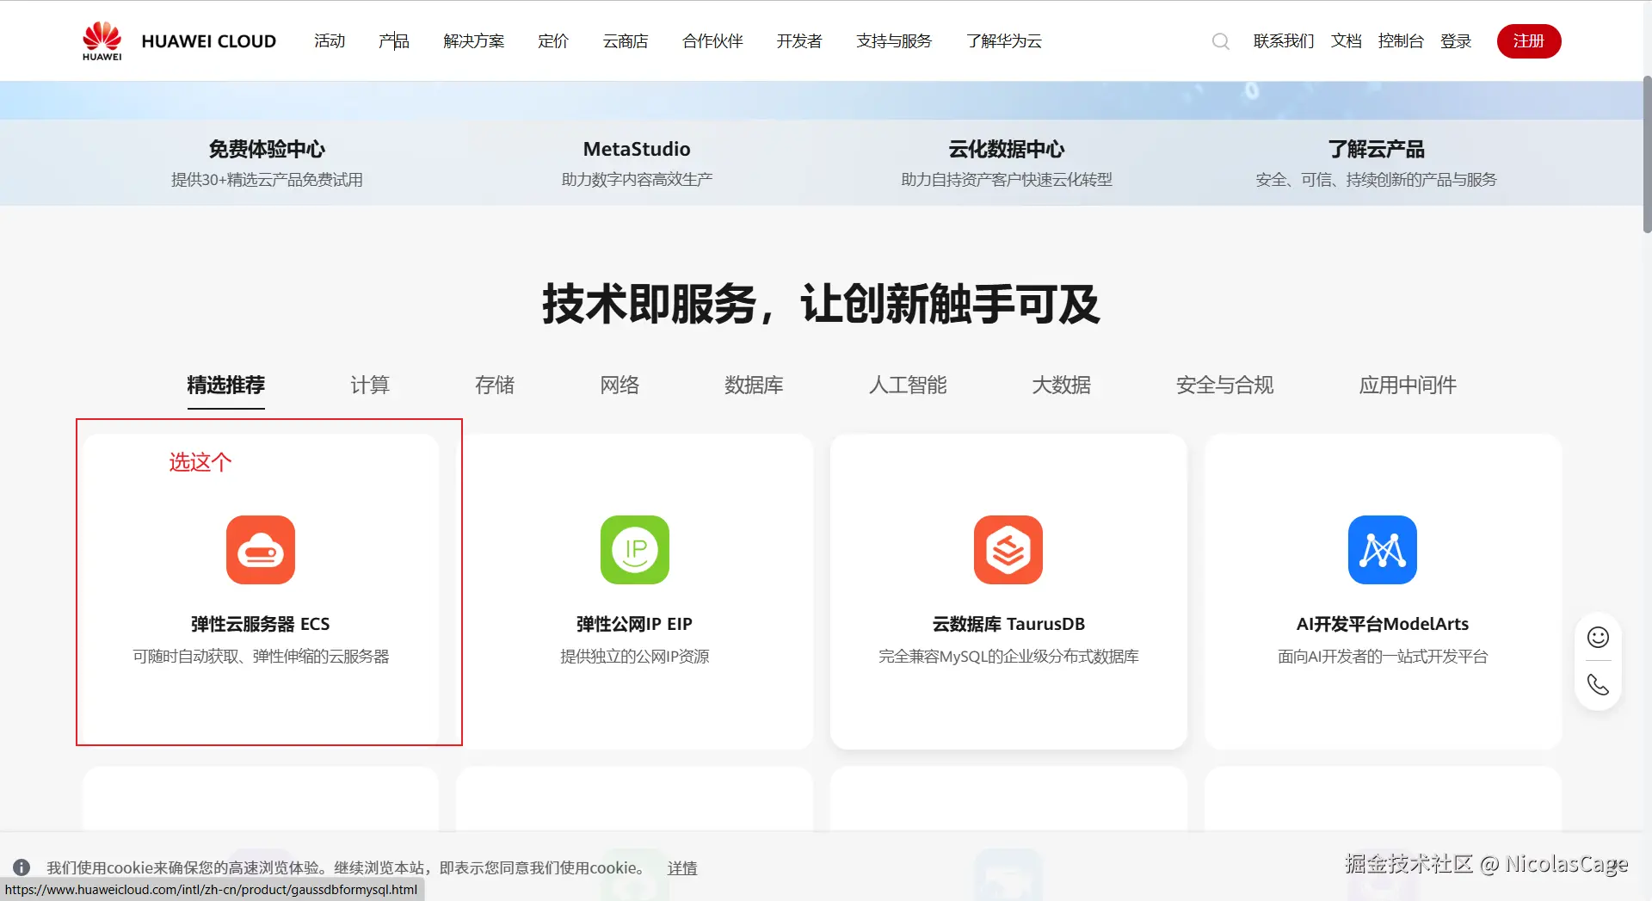Open the 产品 menu
The height and width of the screenshot is (901, 1652).
[x=394, y=41]
